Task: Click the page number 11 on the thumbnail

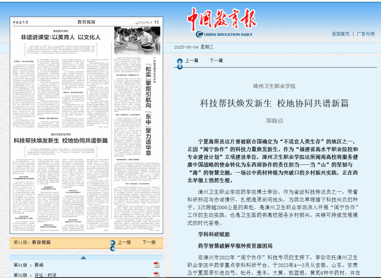Action: click(156, 22)
